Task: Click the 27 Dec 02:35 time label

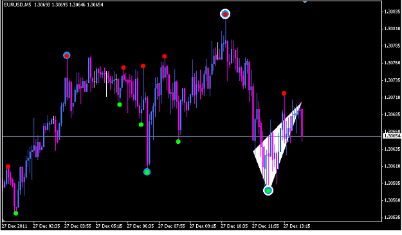Action: click(46, 226)
